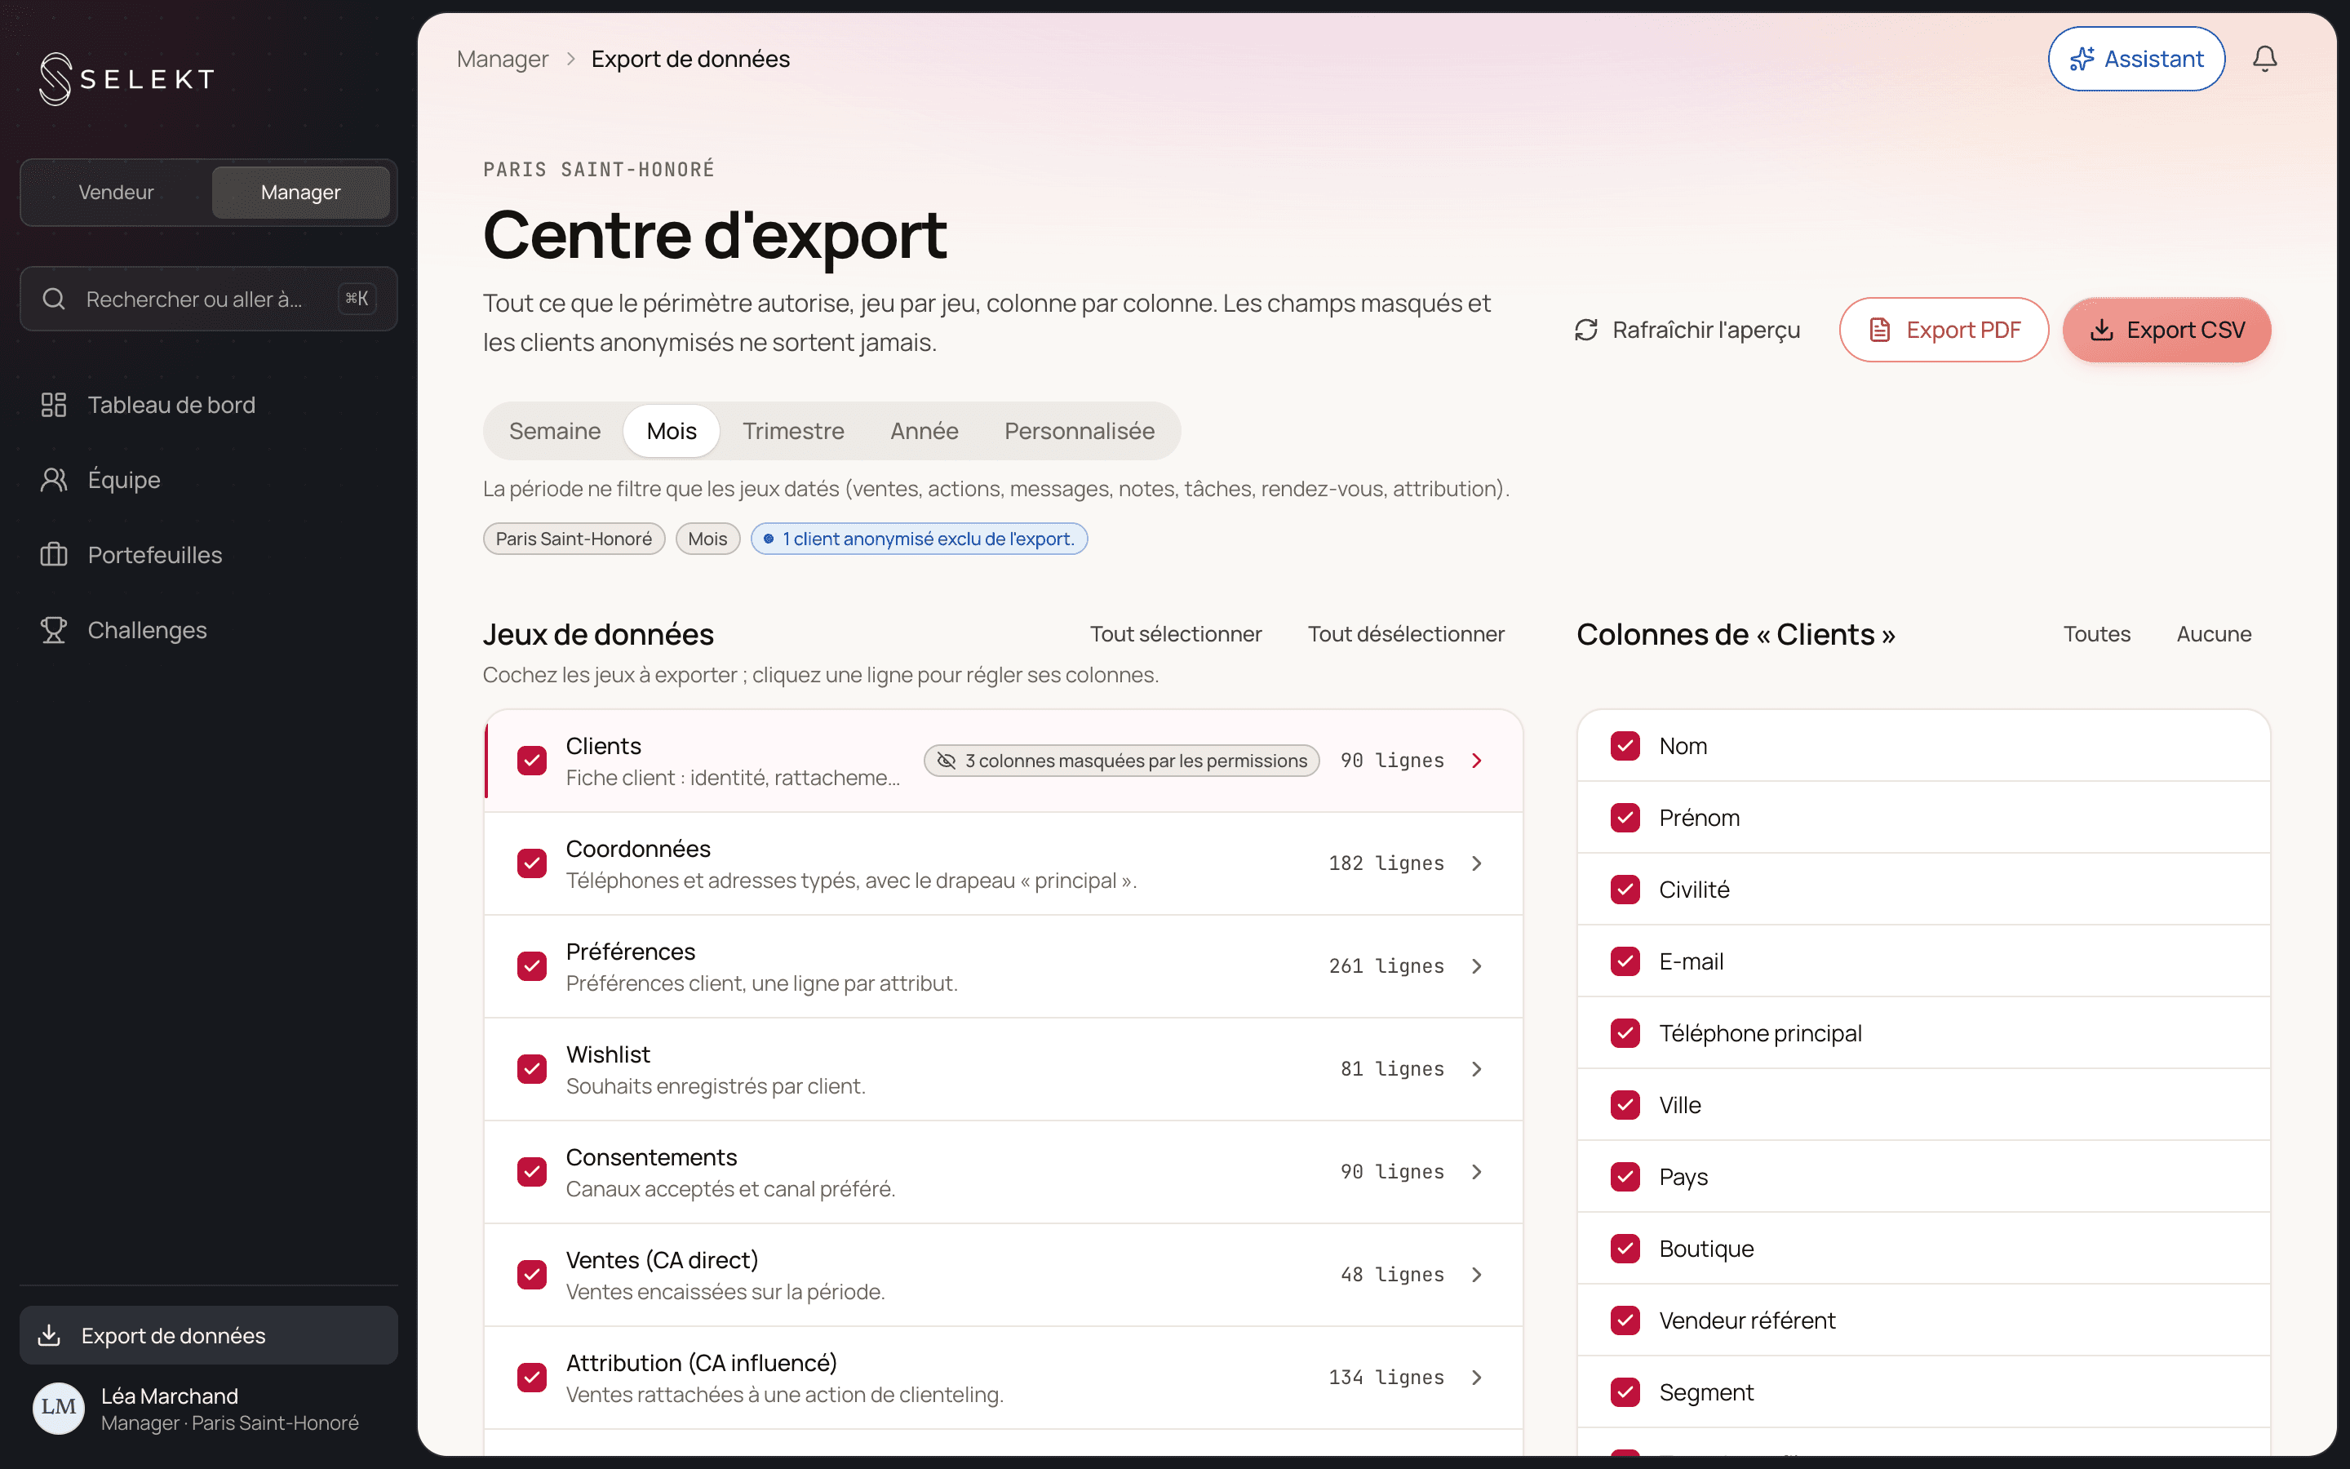Image resolution: width=2350 pixels, height=1469 pixels.
Task: Expand Préférences row chevron
Action: click(1476, 967)
